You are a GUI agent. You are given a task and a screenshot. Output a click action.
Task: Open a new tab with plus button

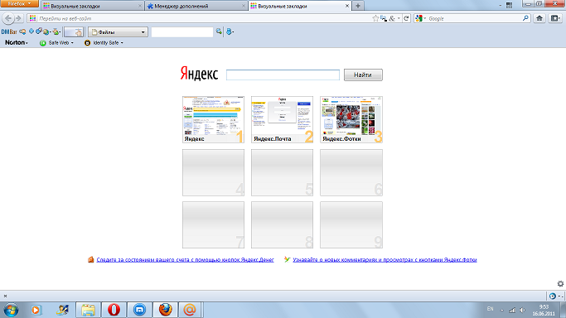point(358,6)
